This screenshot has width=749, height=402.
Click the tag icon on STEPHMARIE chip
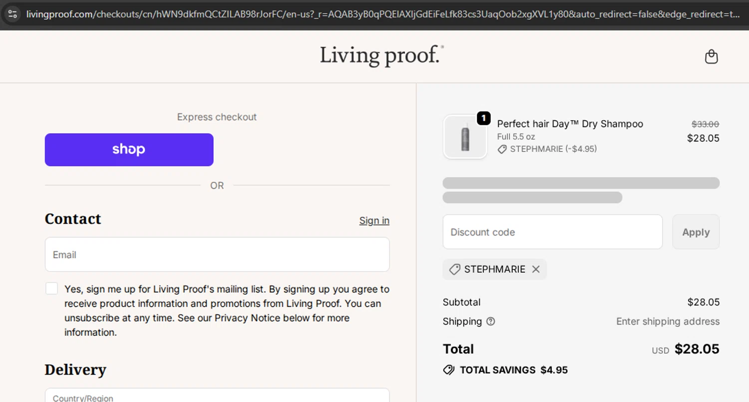coord(454,270)
